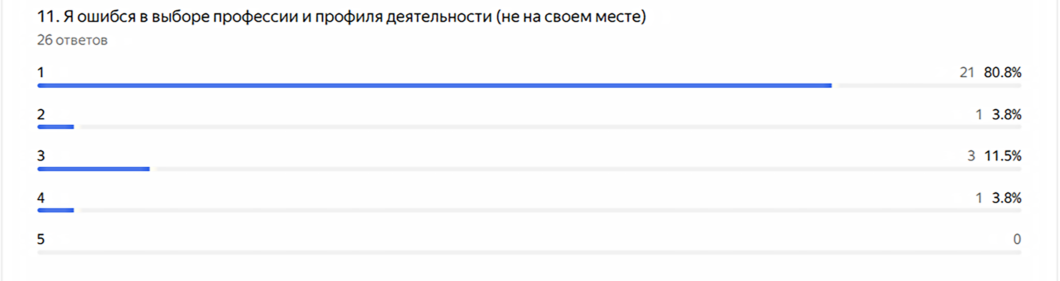Click the count "21" for option 1
This screenshot has height=281, width=1060.
click(x=966, y=72)
